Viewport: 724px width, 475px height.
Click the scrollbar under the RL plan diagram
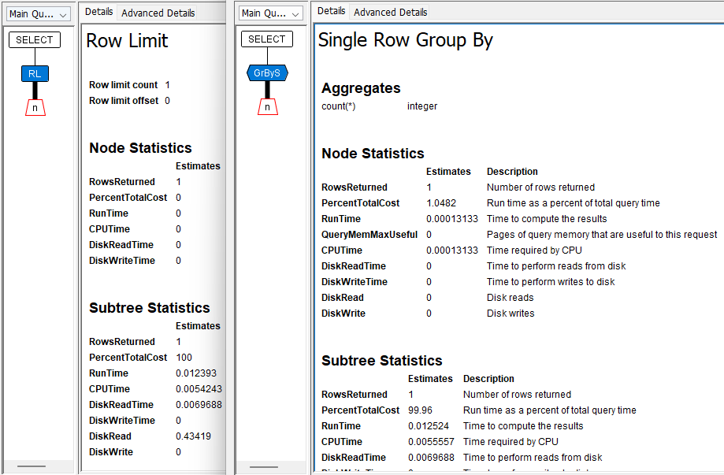32,467
